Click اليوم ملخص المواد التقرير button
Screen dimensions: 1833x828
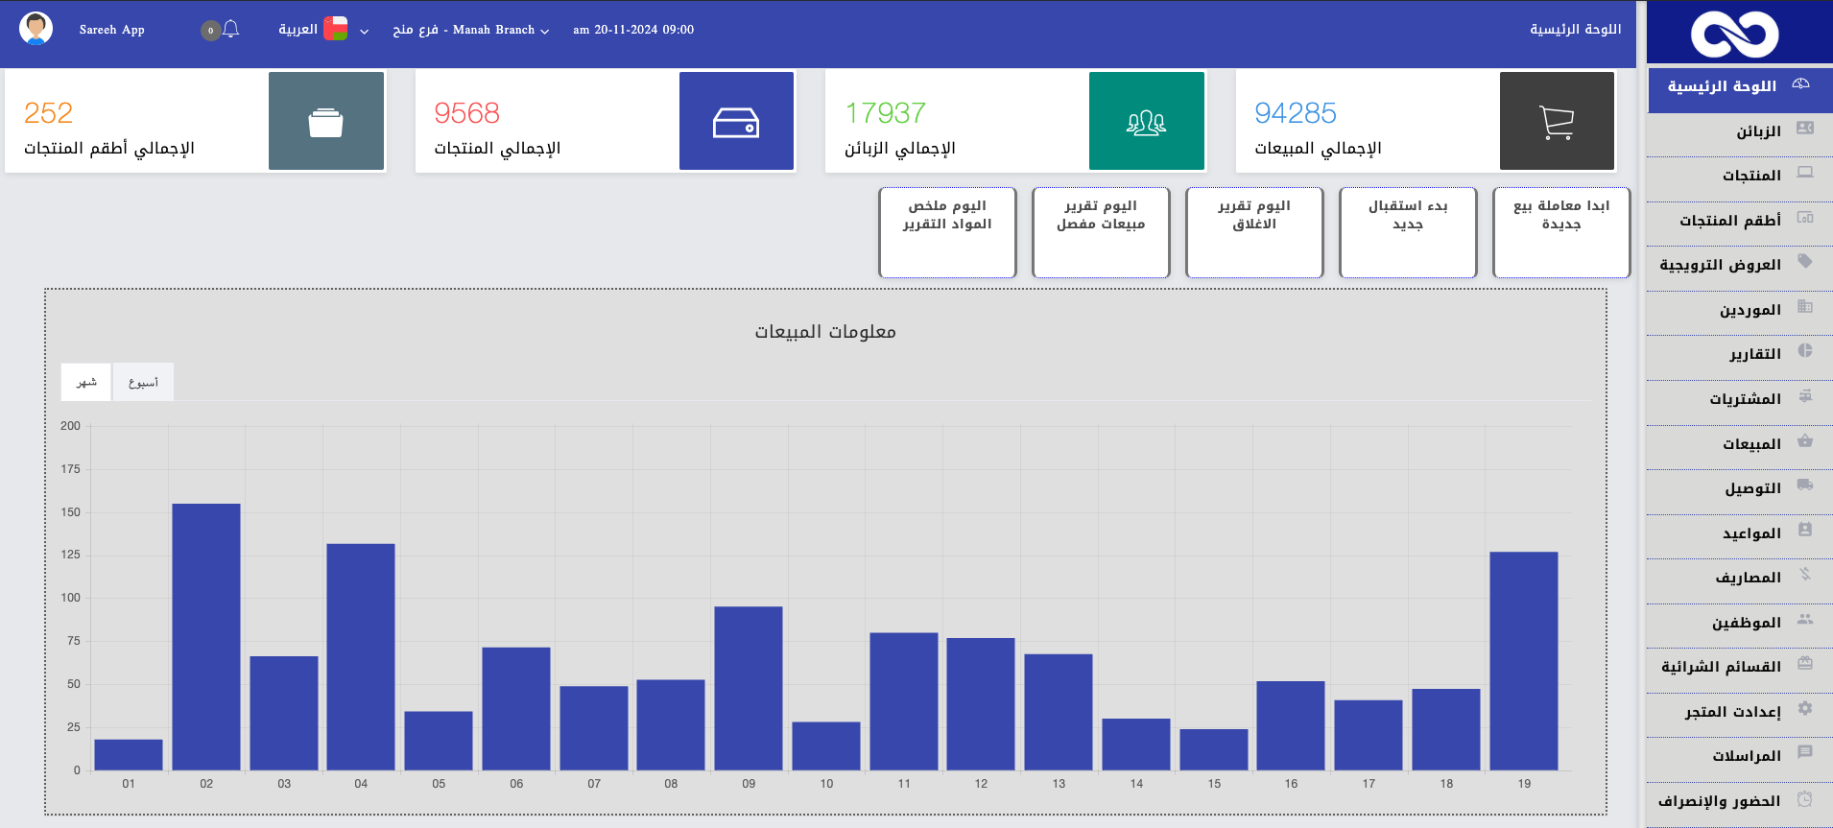947,232
